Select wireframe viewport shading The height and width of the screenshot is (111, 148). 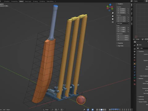point(99,110)
